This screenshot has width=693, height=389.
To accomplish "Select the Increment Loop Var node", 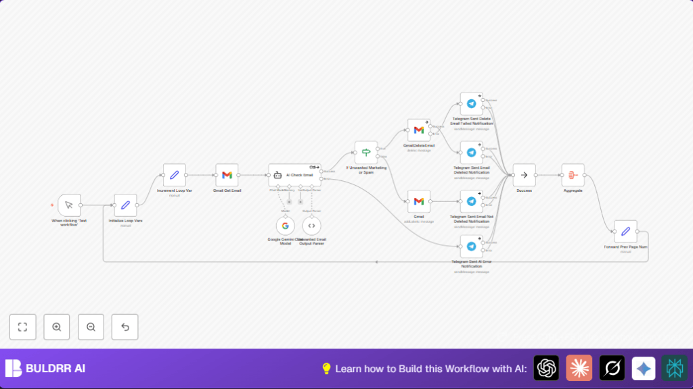I will click(x=174, y=174).
